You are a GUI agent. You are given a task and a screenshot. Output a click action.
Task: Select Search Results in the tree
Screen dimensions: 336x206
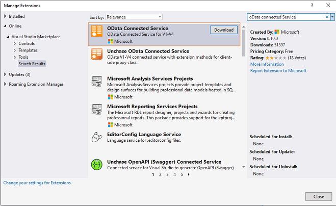[32, 64]
